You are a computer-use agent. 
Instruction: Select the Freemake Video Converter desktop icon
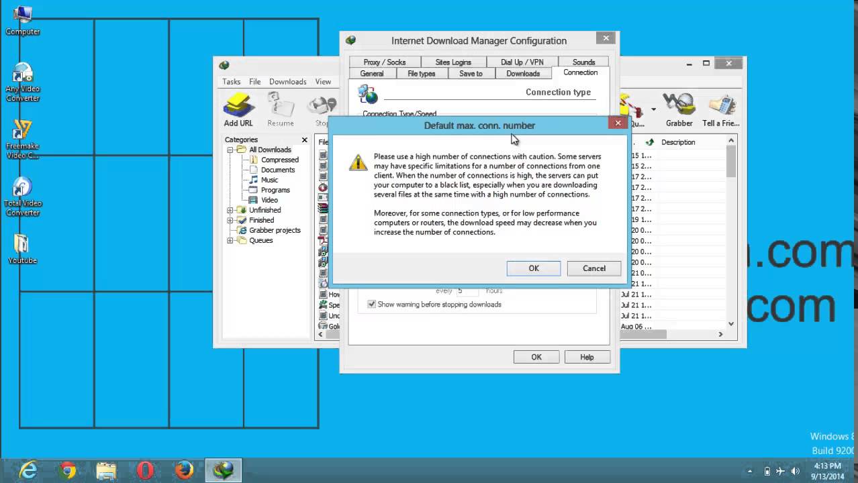23,140
